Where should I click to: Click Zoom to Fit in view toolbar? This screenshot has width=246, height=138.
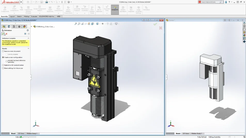pos(76,24)
